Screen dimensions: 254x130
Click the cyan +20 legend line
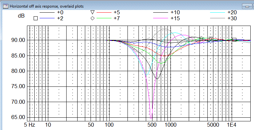click(x=217, y=12)
